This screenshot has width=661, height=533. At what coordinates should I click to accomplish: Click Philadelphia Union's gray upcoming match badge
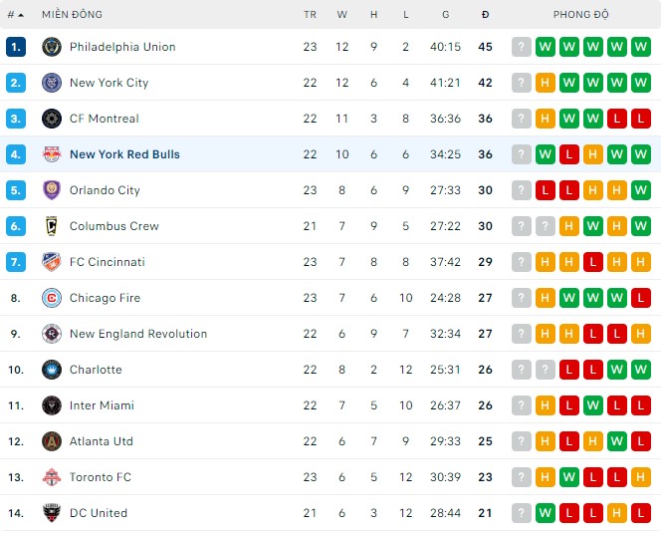522,47
